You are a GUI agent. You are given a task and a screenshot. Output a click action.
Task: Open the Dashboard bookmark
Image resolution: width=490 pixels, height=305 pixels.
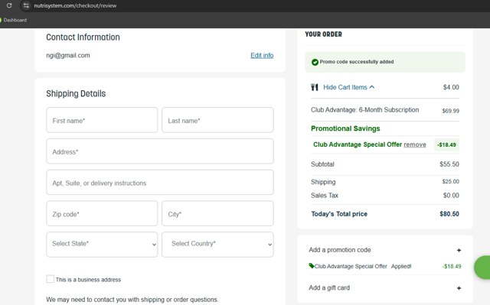[14, 20]
